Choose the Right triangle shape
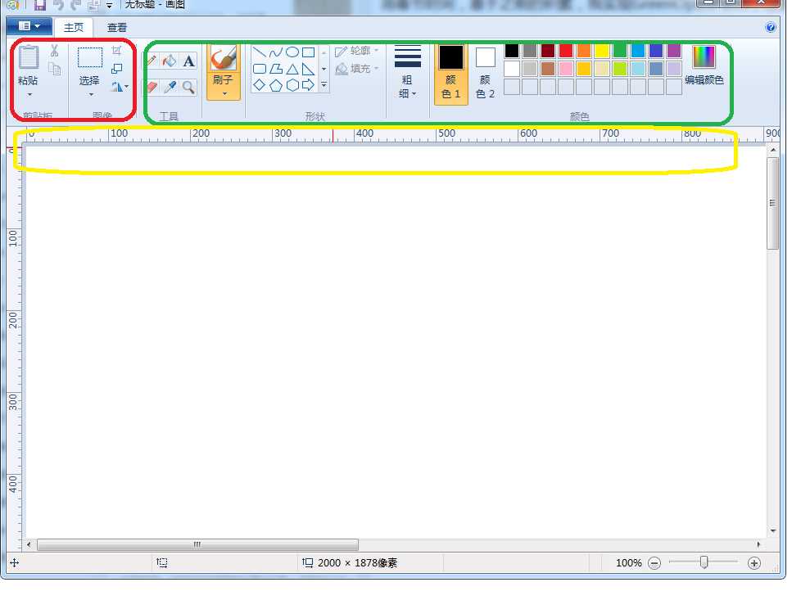Screen dimensions: 801x591 point(309,69)
